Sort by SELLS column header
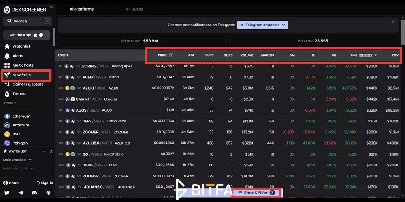Screen dimensions: 405x202 [228, 55]
